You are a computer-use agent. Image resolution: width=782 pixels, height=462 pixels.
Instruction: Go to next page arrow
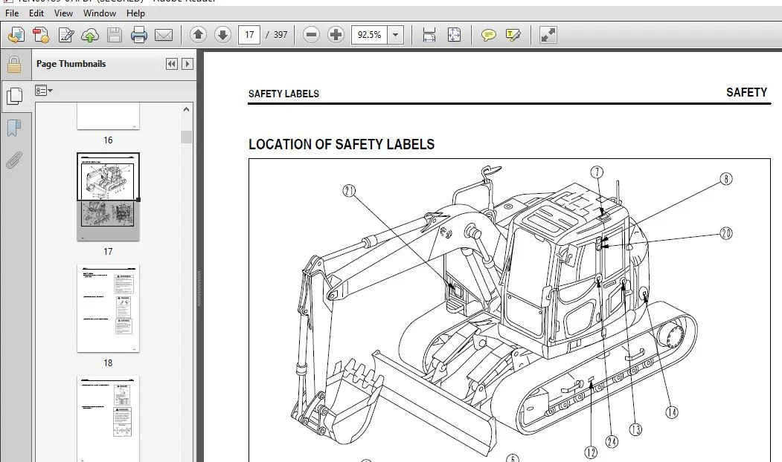222,35
